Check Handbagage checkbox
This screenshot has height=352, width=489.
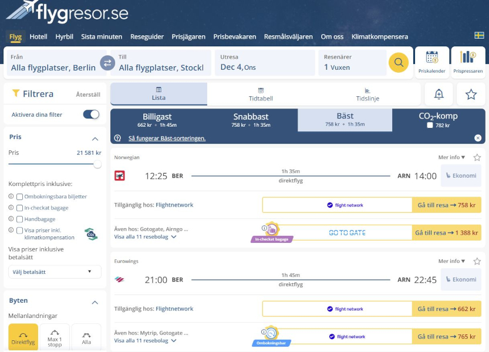19,219
